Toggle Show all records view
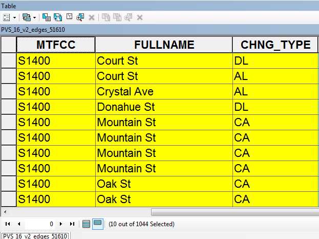This screenshot has height=239, width=319. [x=87, y=224]
